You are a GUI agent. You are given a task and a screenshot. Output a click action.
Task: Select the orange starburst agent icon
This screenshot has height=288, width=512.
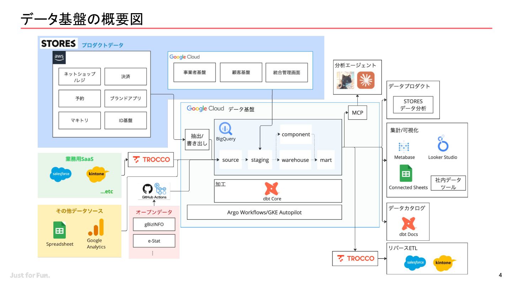(366, 80)
